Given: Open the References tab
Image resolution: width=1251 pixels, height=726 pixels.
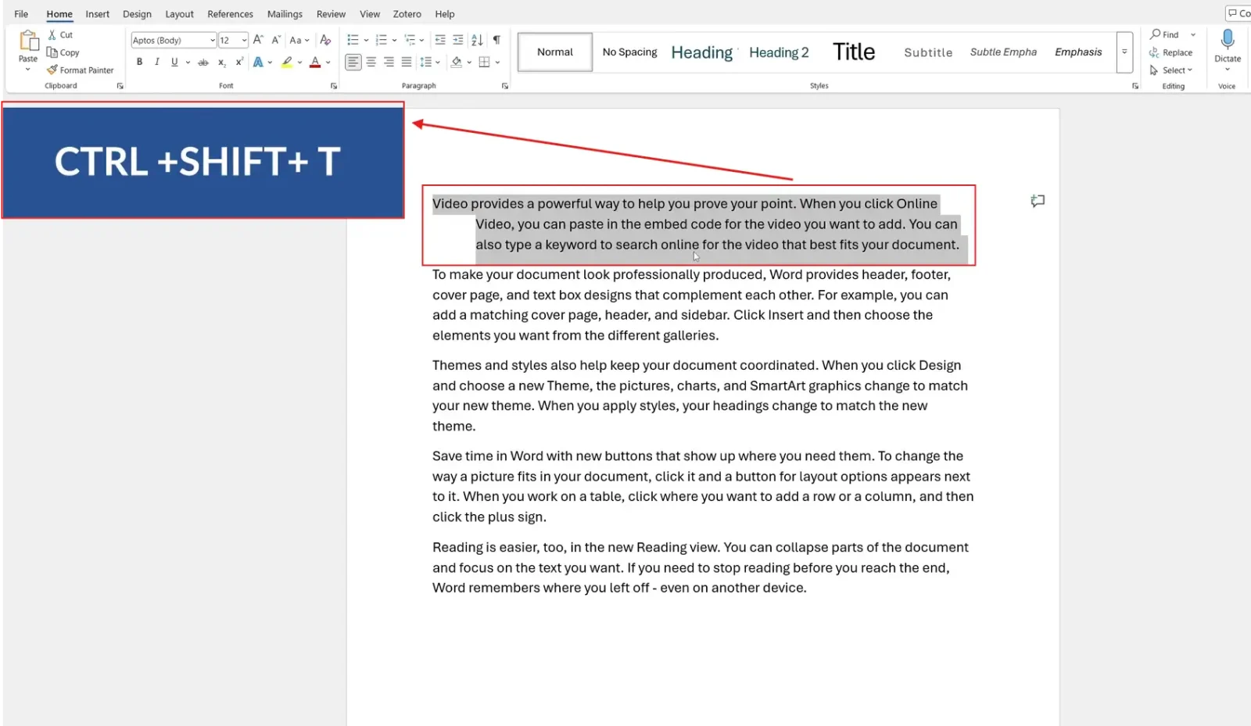Looking at the screenshot, I should [x=230, y=14].
